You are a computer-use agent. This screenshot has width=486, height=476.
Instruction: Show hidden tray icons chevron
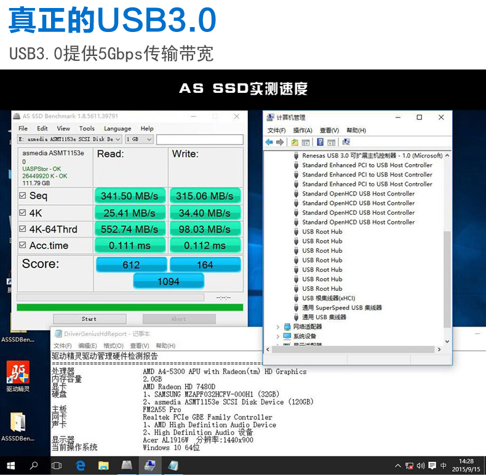398,466
